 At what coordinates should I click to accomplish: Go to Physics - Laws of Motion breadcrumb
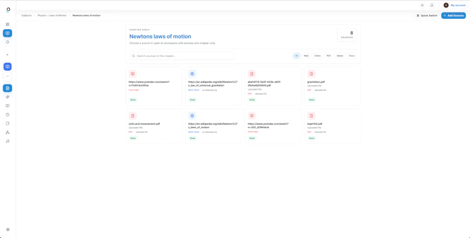(52, 15)
